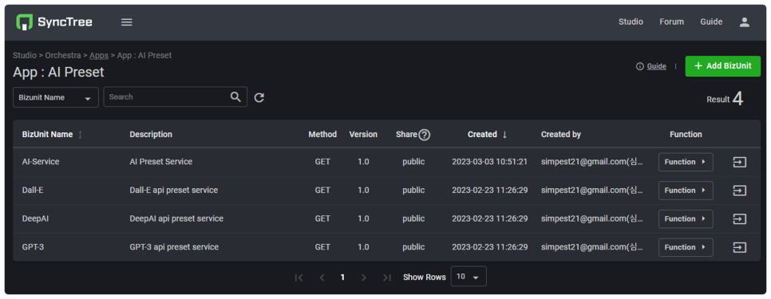Click the App : AI Preset heading
The height and width of the screenshot is (299, 771).
tap(58, 73)
